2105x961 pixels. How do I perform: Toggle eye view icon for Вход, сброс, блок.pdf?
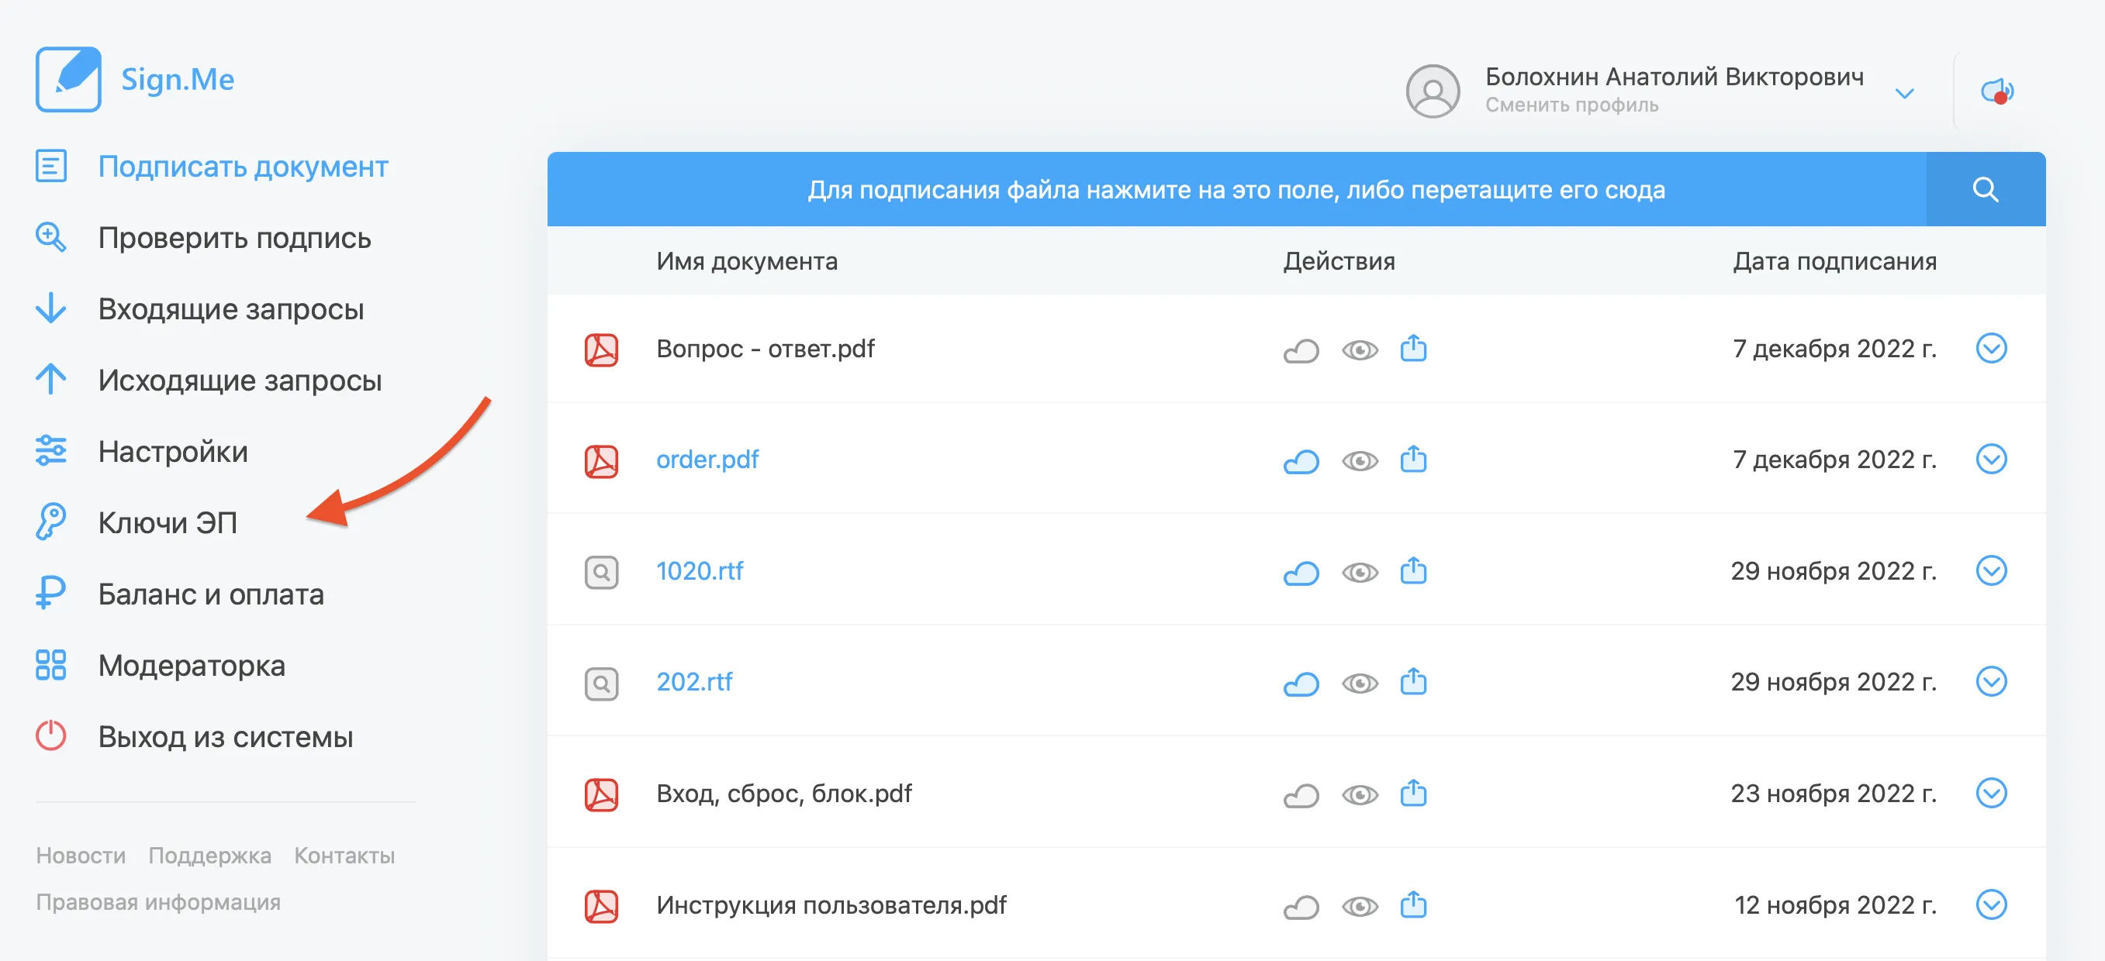pos(1360,795)
